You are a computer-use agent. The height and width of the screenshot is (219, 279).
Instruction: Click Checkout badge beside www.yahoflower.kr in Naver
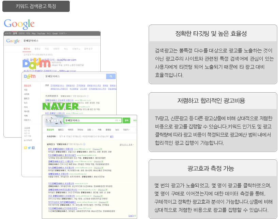tap(98, 196)
